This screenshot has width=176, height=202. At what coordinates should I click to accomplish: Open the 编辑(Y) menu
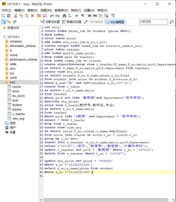click(x=19, y=10)
